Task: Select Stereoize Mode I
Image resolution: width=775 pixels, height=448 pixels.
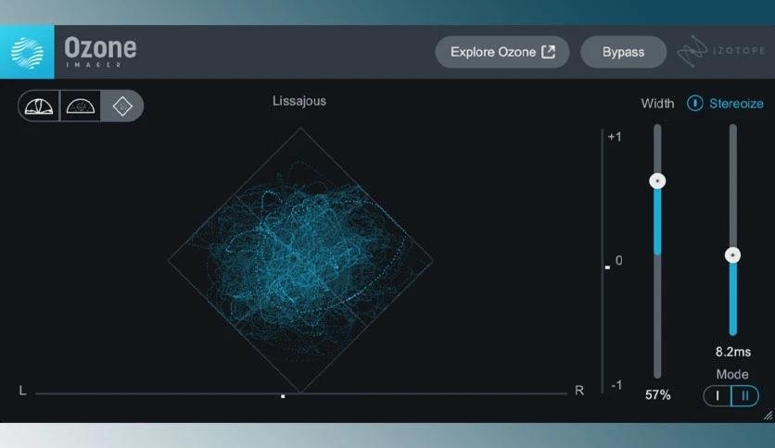Action: [717, 396]
